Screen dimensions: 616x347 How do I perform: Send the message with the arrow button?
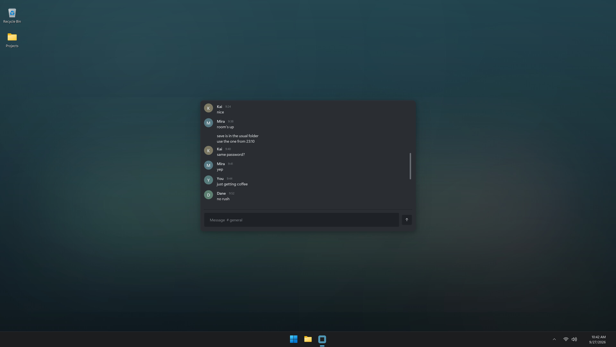point(406,220)
